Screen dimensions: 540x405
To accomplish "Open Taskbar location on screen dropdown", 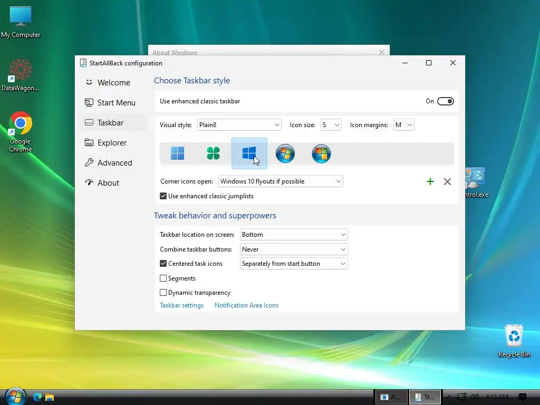I will pyautogui.click(x=294, y=235).
